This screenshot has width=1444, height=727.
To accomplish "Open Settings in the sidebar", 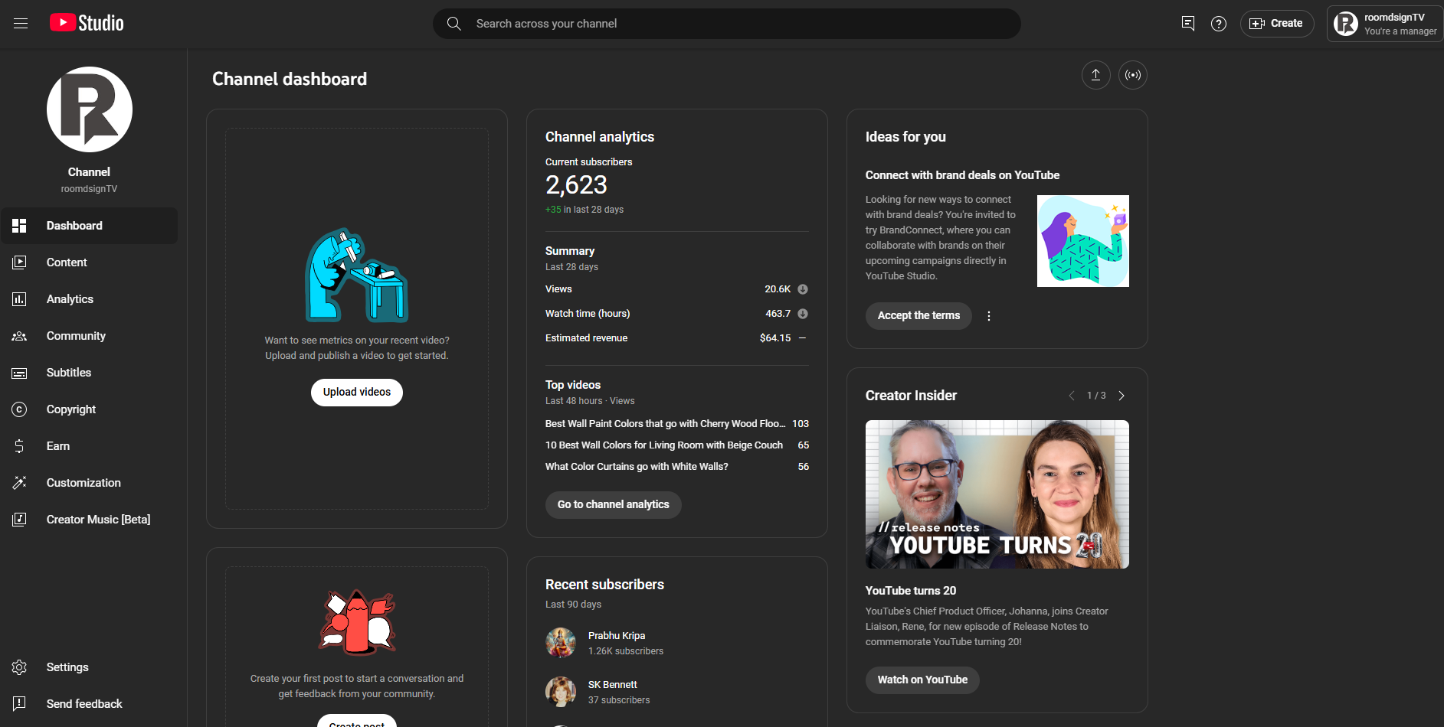I will coord(90,667).
